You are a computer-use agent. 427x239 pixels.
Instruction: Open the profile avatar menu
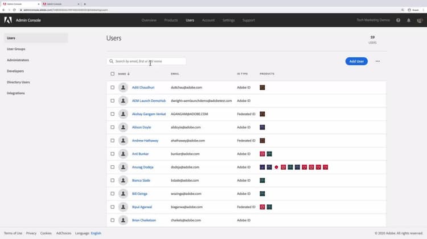point(420,20)
